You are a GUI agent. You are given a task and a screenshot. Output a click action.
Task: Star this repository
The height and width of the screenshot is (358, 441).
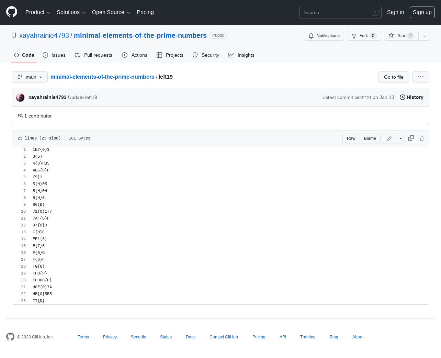401,36
